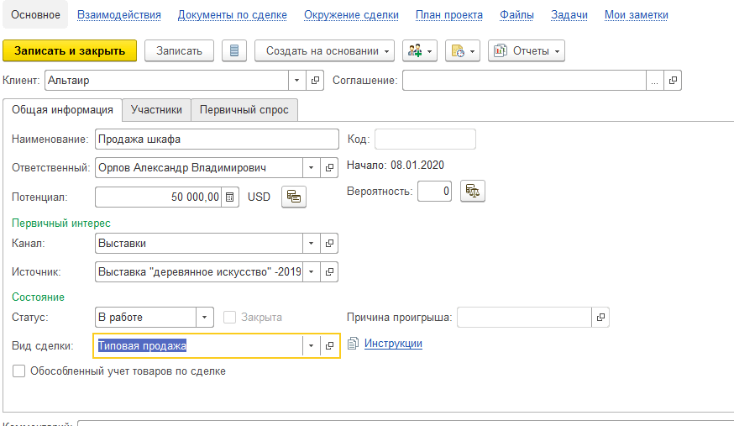Open the Инструкции link
The image size is (734, 426).
point(392,344)
